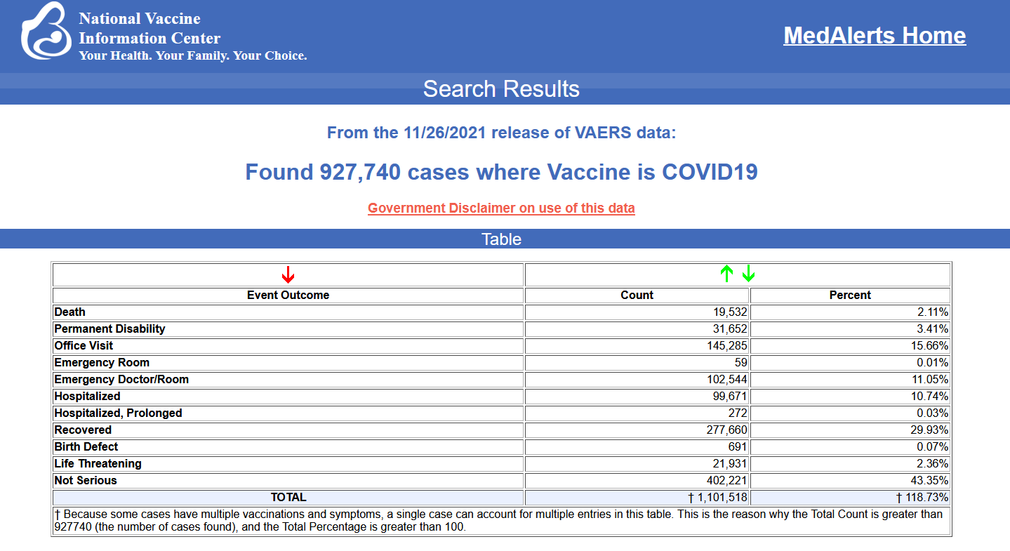
Task: Select the Recovered row label
Action: click(83, 430)
